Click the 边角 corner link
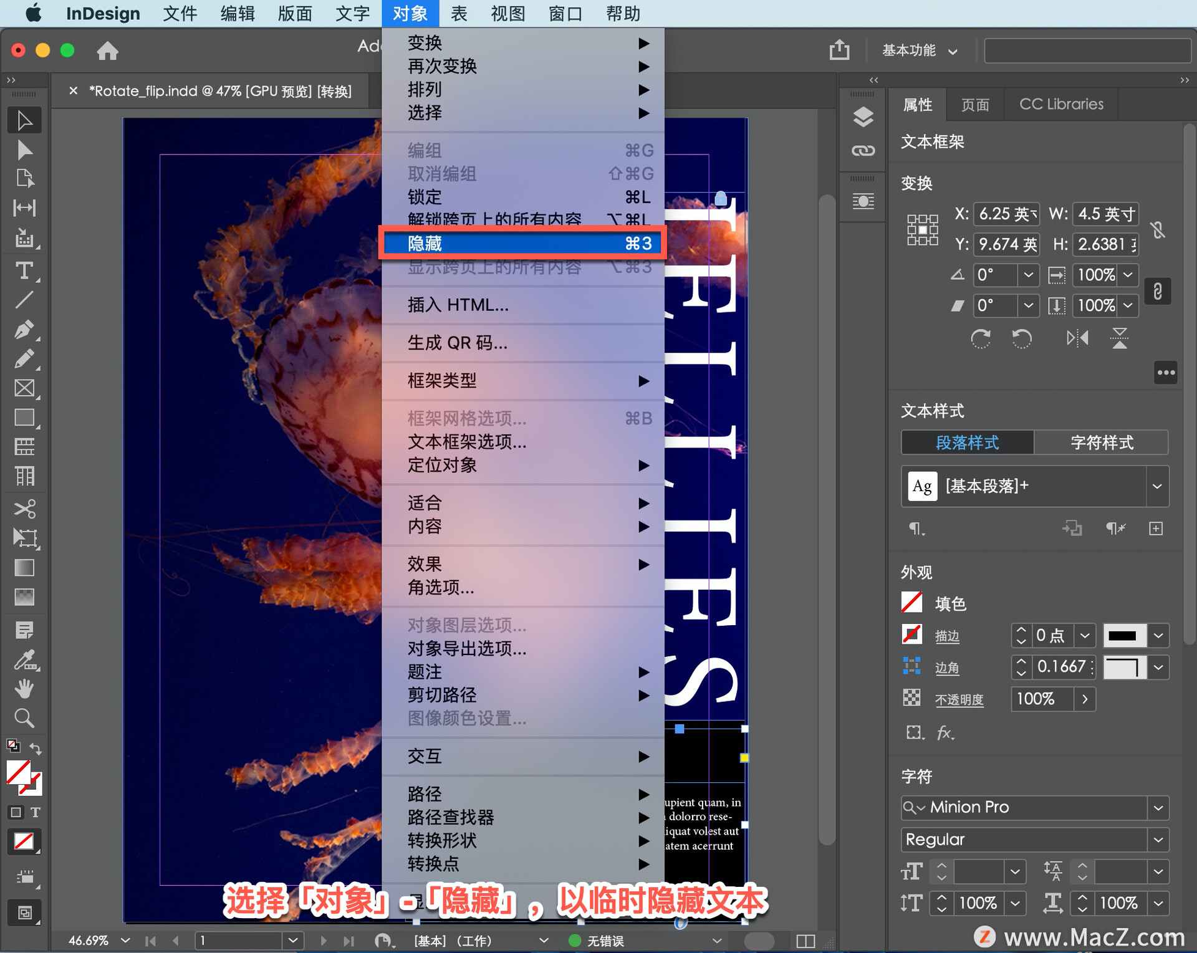1197x953 pixels. pyautogui.click(x=947, y=668)
